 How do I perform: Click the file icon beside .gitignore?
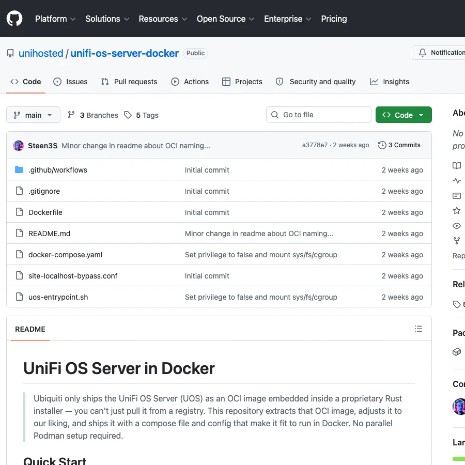point(19,191)
